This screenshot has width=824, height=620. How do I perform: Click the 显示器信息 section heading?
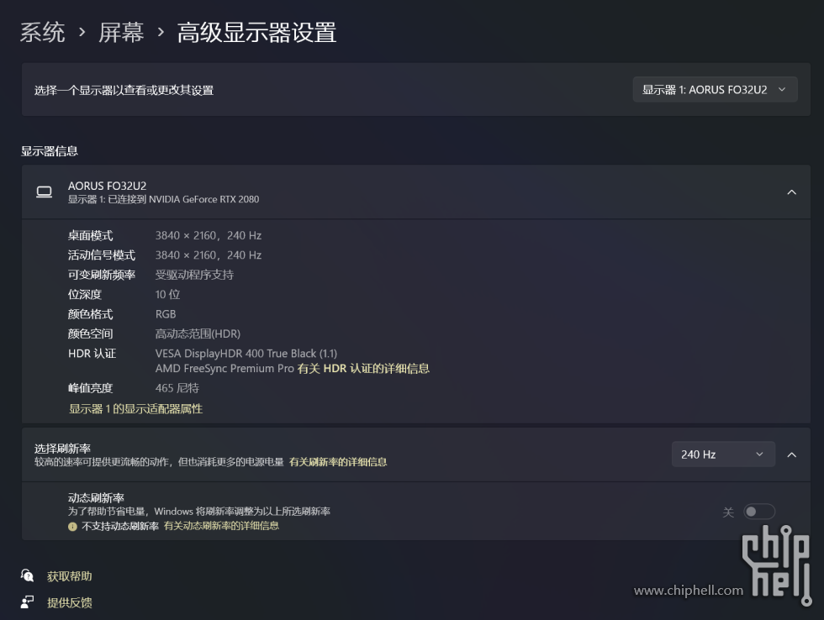click(x=50, y=151)
